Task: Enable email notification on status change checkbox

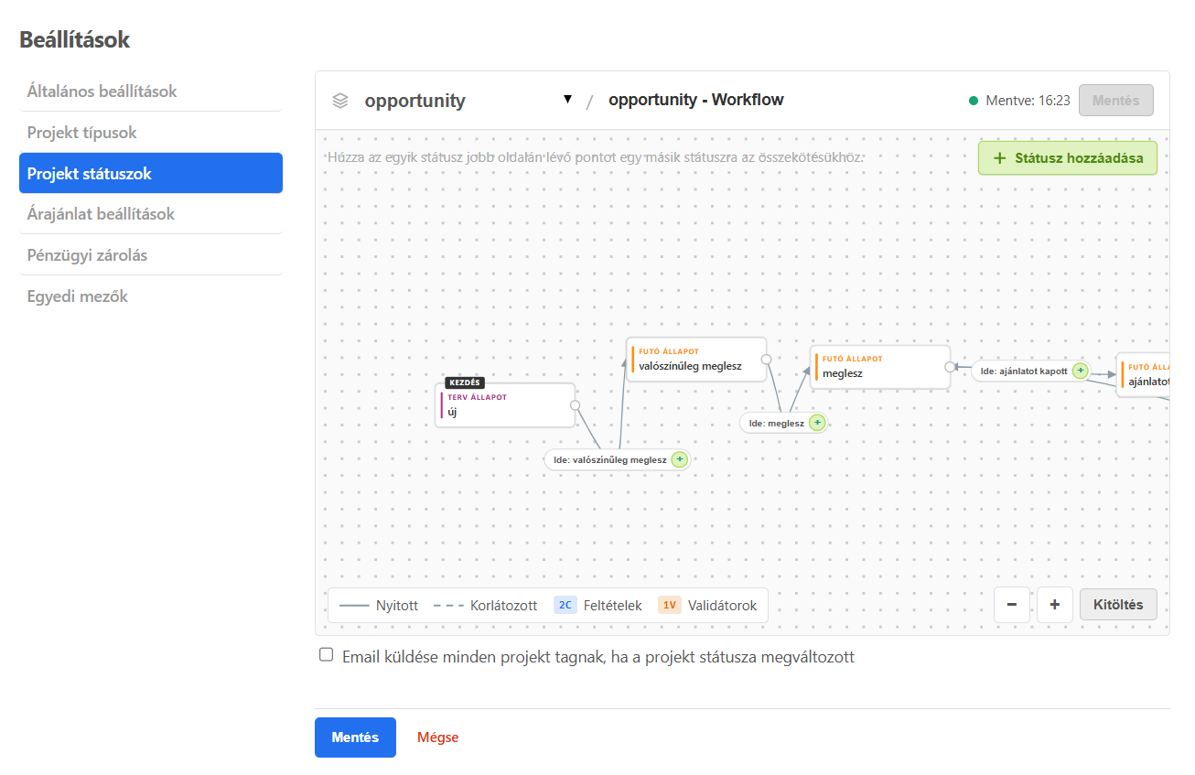Action: tap(326, 655)
